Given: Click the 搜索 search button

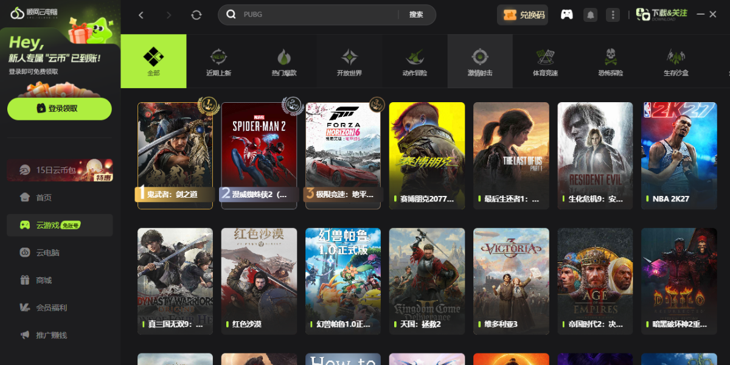Looking at the screenshot, I should [x=416, y=15].
